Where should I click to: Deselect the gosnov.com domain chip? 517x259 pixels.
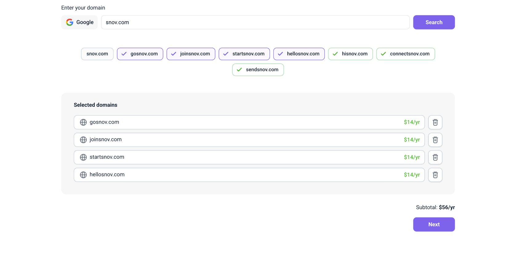point(140,54)
